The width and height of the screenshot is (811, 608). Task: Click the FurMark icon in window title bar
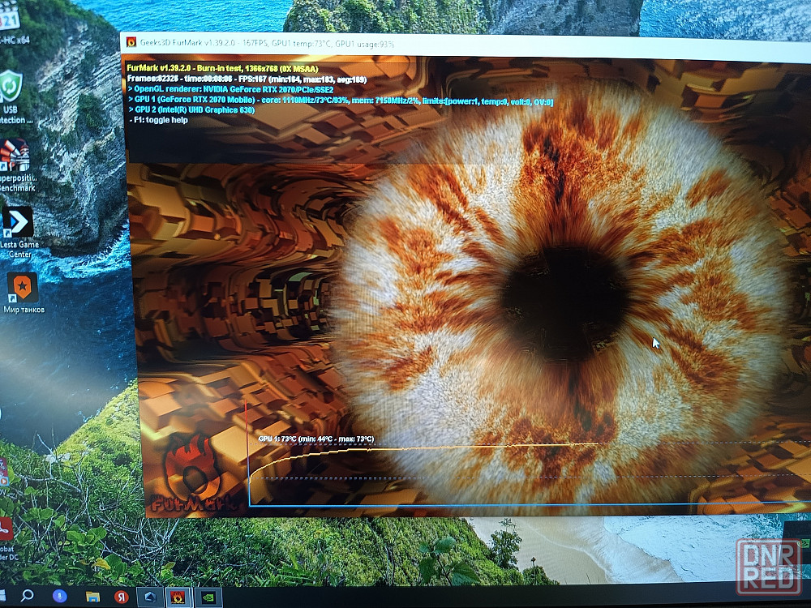click(131, 43)
